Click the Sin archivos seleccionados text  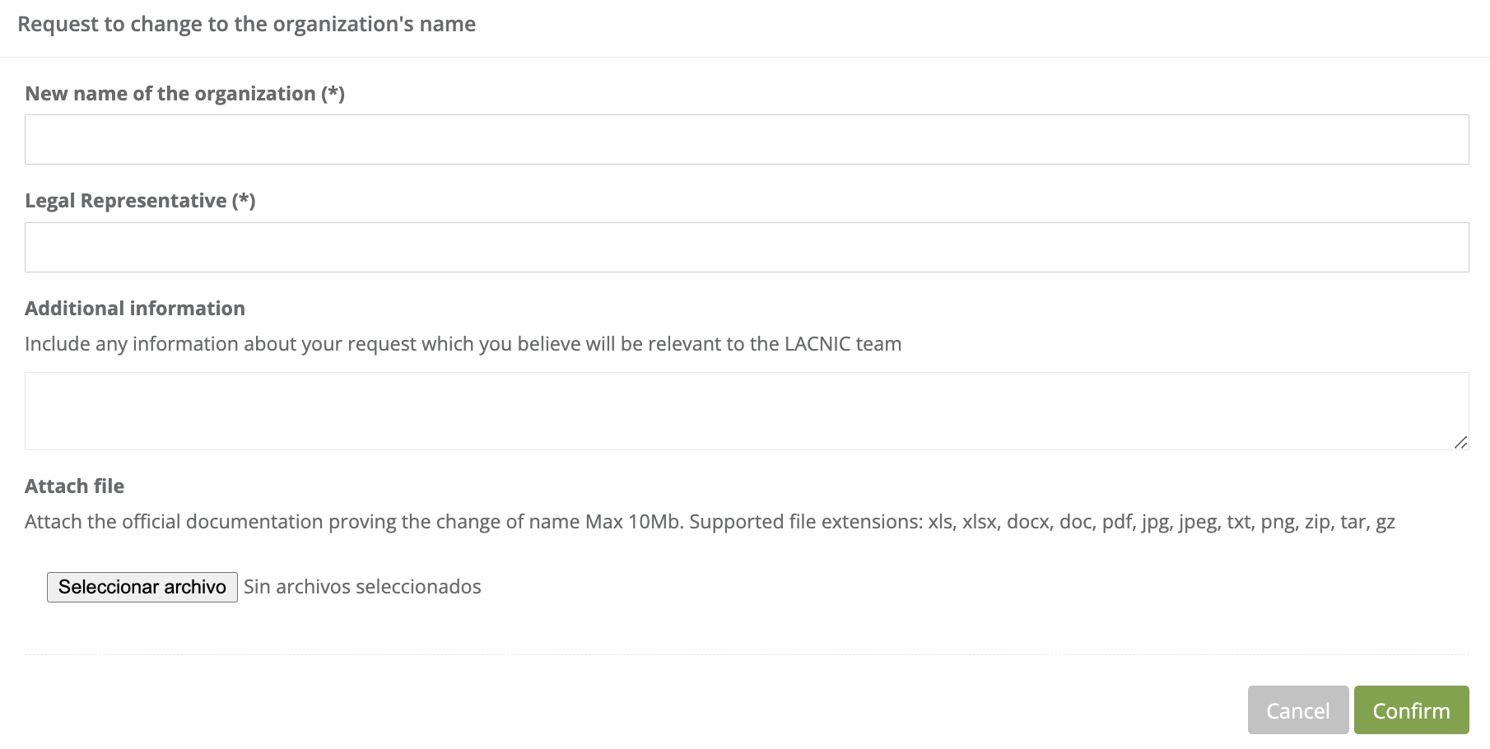(x=362, y=587)
